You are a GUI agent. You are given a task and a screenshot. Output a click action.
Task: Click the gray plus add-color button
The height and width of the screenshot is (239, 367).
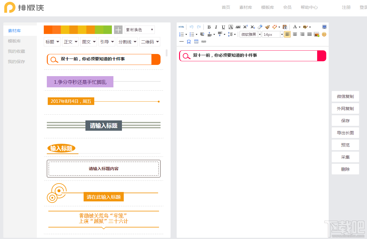tap(118, 30)
